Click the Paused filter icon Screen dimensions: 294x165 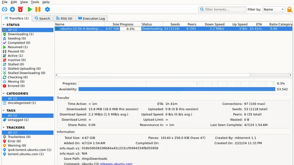pyautogui.click(x=5, y=51)
